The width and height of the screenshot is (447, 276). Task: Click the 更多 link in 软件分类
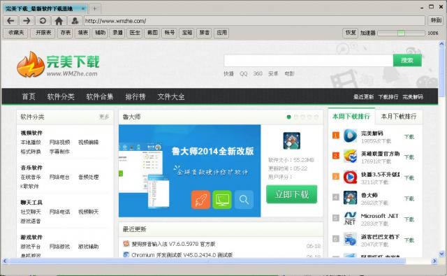pos(104,117)
